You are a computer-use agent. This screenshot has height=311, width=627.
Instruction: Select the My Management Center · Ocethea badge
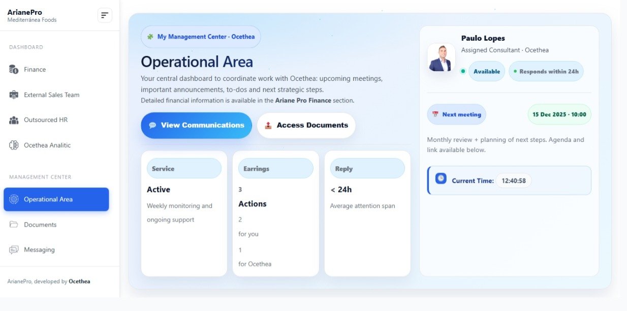pos(201,37)
